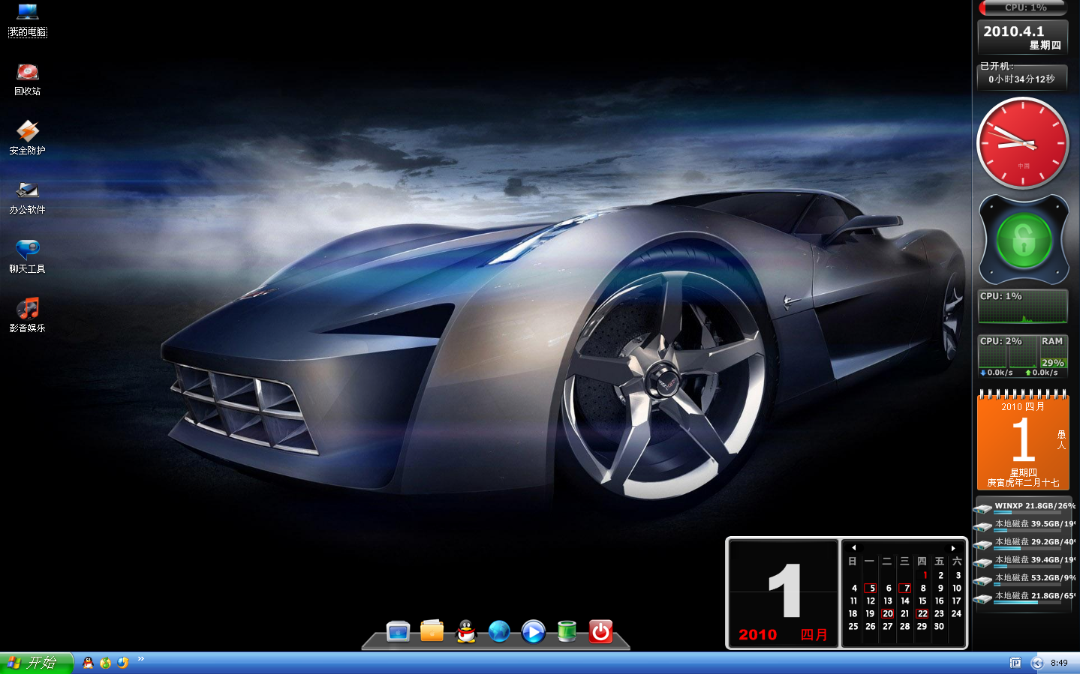Open the 办公软件 desktop folder
The width and height of the screenshot is (1080, 674).
28,197
